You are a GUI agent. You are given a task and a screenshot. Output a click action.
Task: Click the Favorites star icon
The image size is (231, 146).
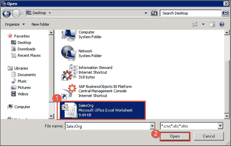tap(10, 36)
